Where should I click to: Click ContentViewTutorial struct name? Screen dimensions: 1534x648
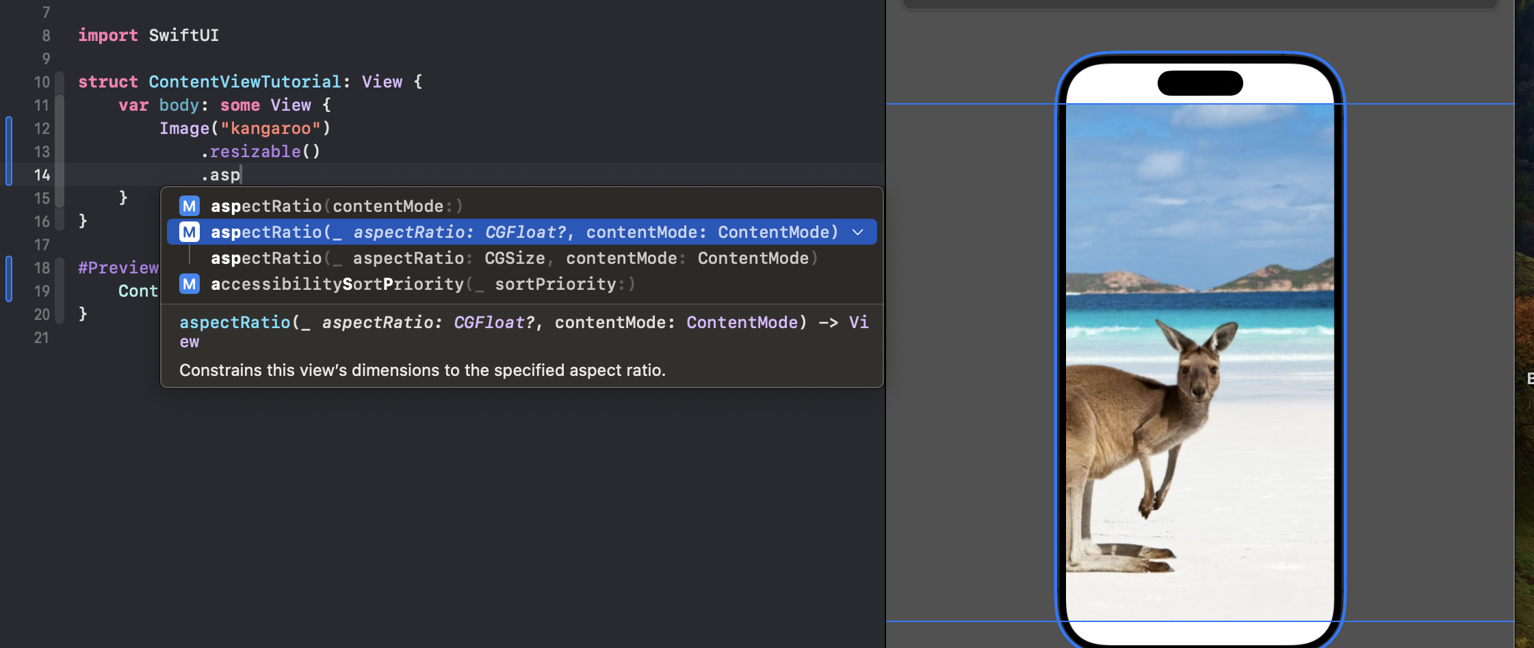coord(245,82)
